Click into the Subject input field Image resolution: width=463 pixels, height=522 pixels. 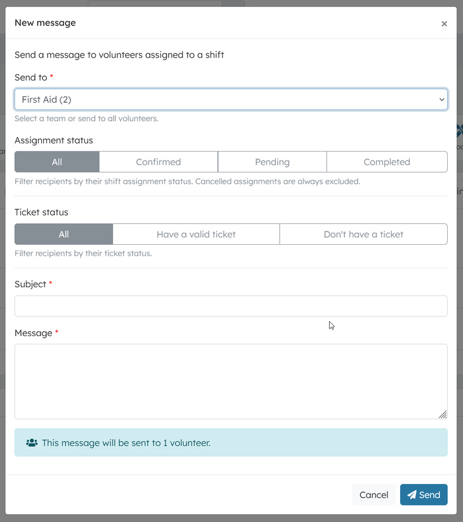pyautogui.click(x=231, y=306)
